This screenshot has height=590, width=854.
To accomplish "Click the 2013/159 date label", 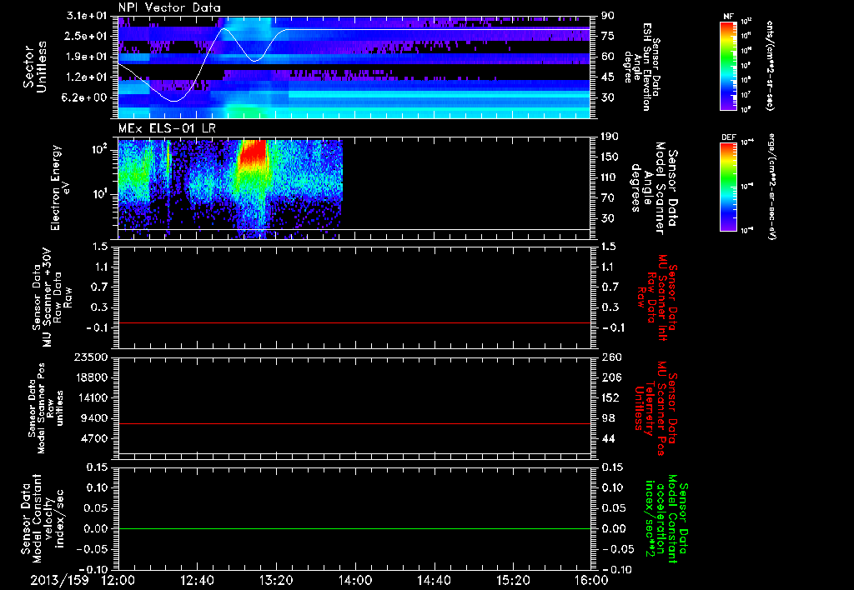I will click(58, 580).
